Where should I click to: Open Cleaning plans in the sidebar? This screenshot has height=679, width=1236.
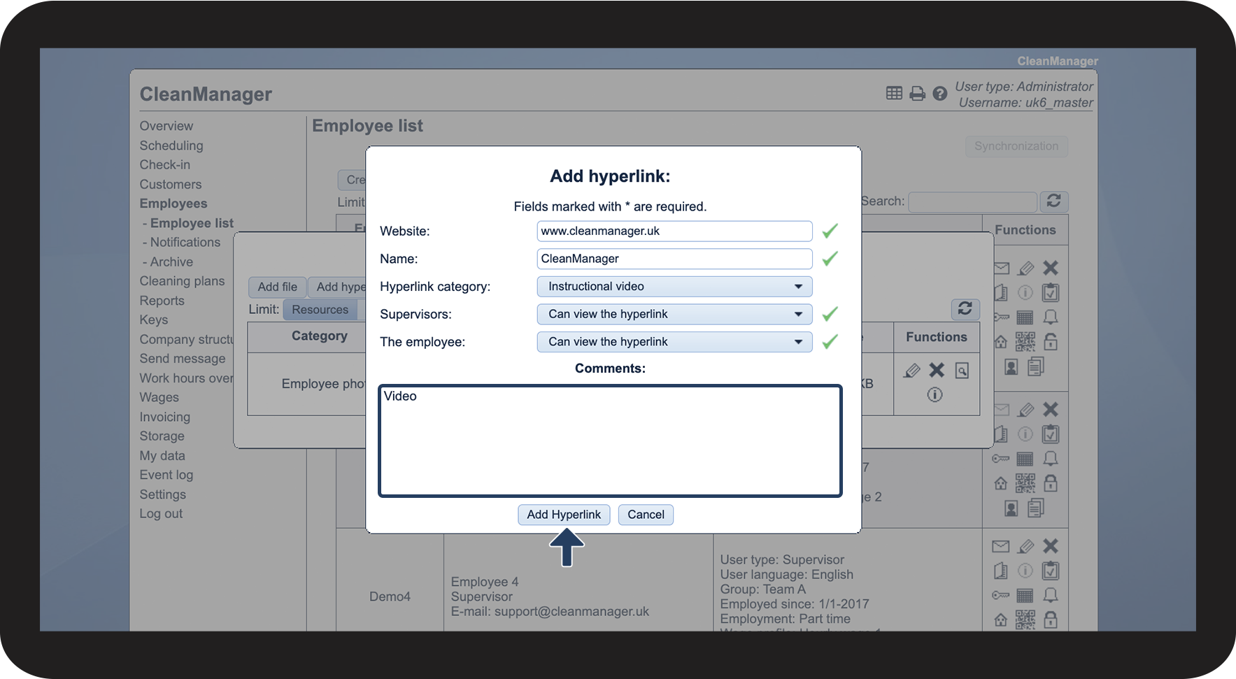pyautogui.click(x=183, y=281)
